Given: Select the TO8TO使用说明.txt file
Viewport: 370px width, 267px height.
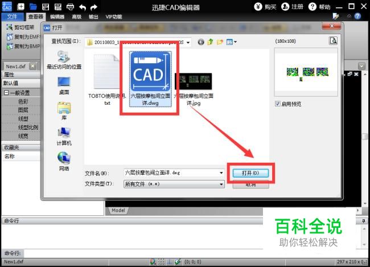Looking at the screenshot, I should [x=107, y=80].
